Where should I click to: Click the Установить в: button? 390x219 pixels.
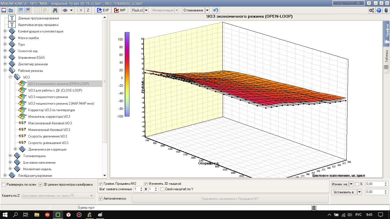coord(344,192)
